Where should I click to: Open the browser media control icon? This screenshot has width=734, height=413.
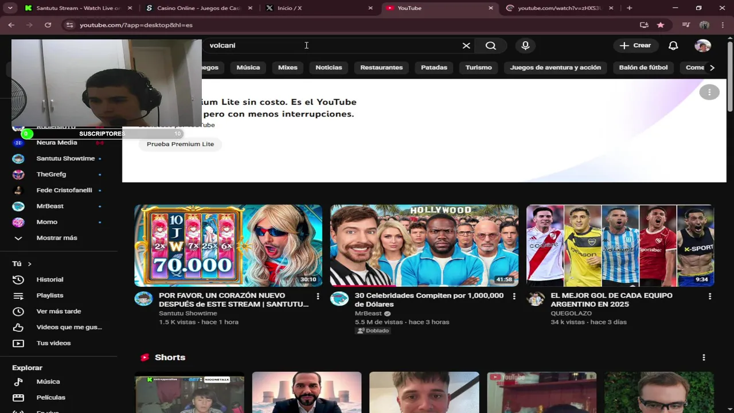point(686,25)
